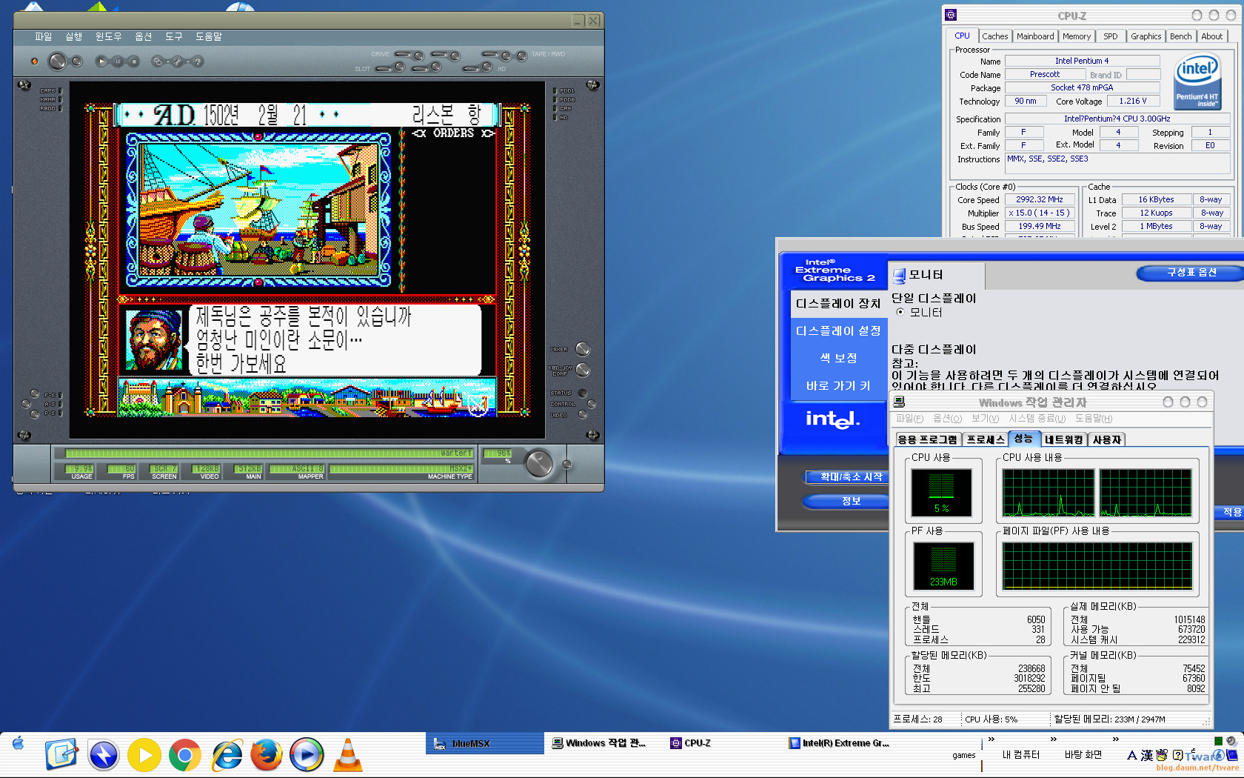Screen dimensions: 1244x778
Task: Click the small reset knob next to the large power knob
Action: (76, 61)
